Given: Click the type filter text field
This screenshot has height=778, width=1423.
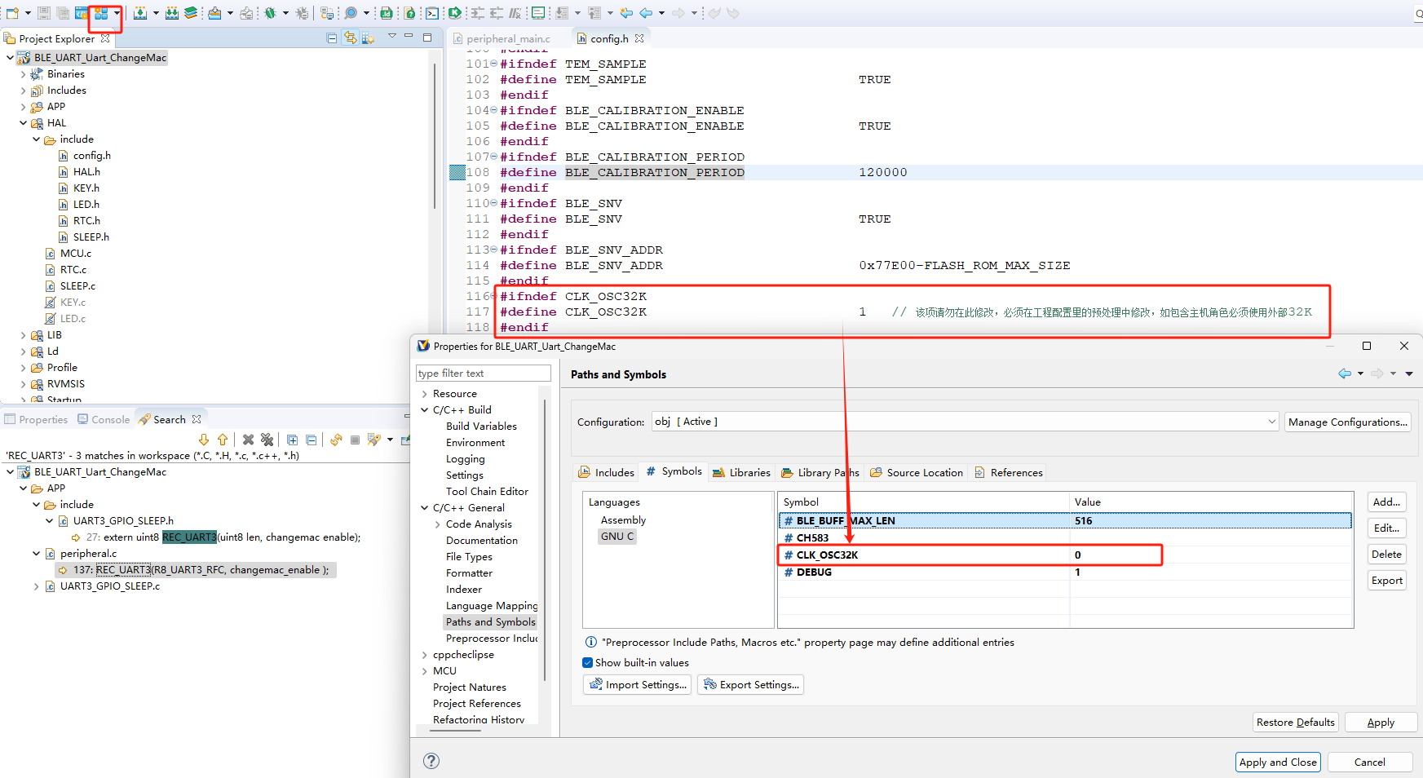Looking at the screenshot, I should click(484, 373).
